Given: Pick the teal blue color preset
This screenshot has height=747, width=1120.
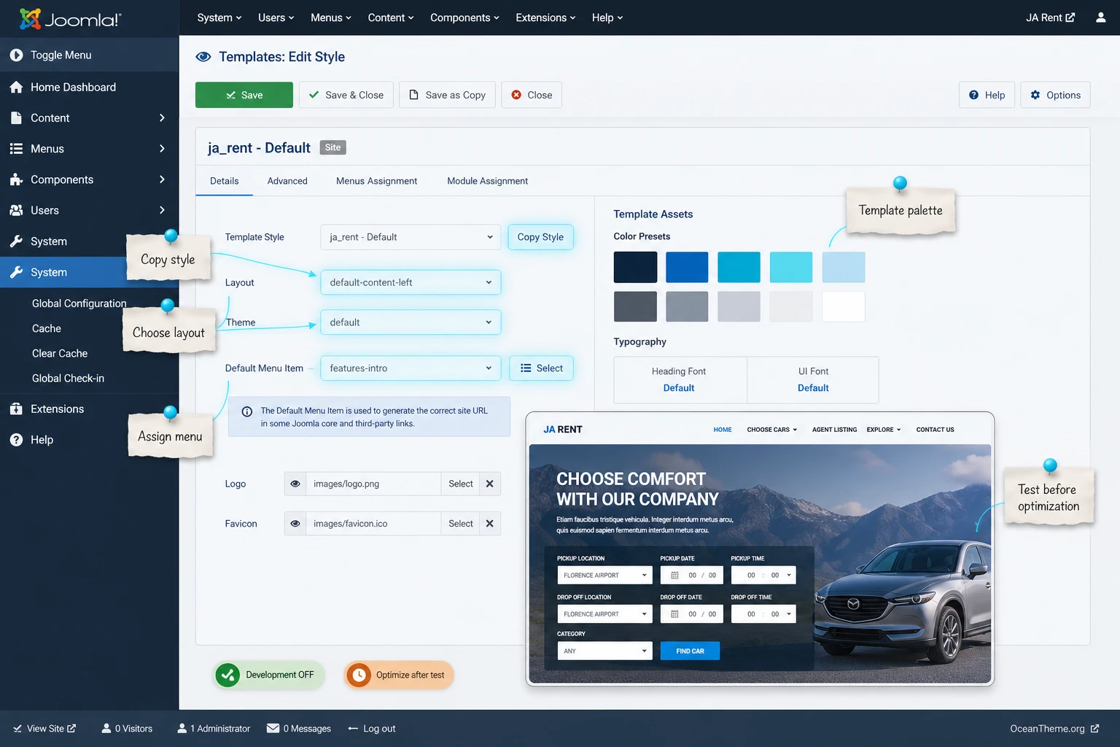Looking at the screenshot, I should point(739,267).
